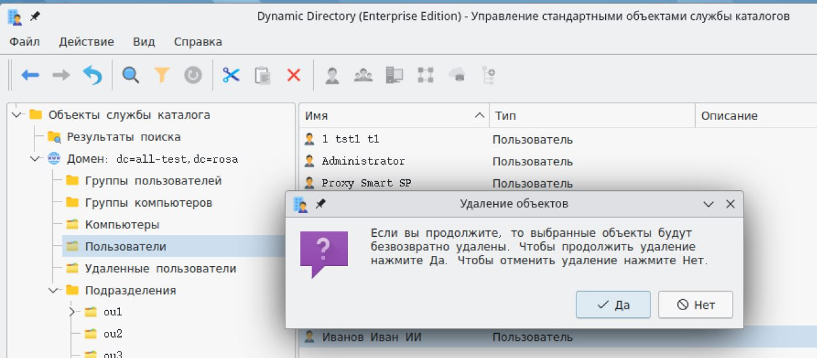Click the clipboard paste icon
Viewport: 817px width, 358px height.
(262, 75)
